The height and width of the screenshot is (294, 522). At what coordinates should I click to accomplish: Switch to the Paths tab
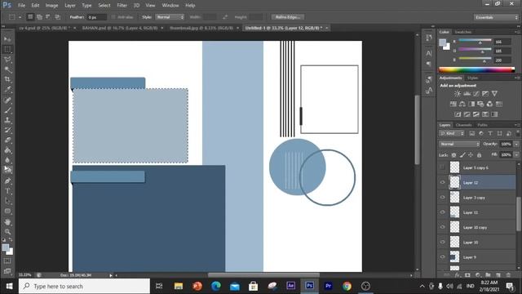click(482, 125)
